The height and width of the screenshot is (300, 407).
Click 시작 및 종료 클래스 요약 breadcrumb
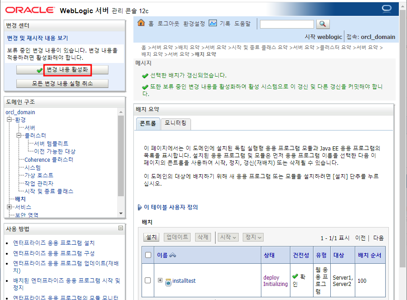click(x=260, y=48)
